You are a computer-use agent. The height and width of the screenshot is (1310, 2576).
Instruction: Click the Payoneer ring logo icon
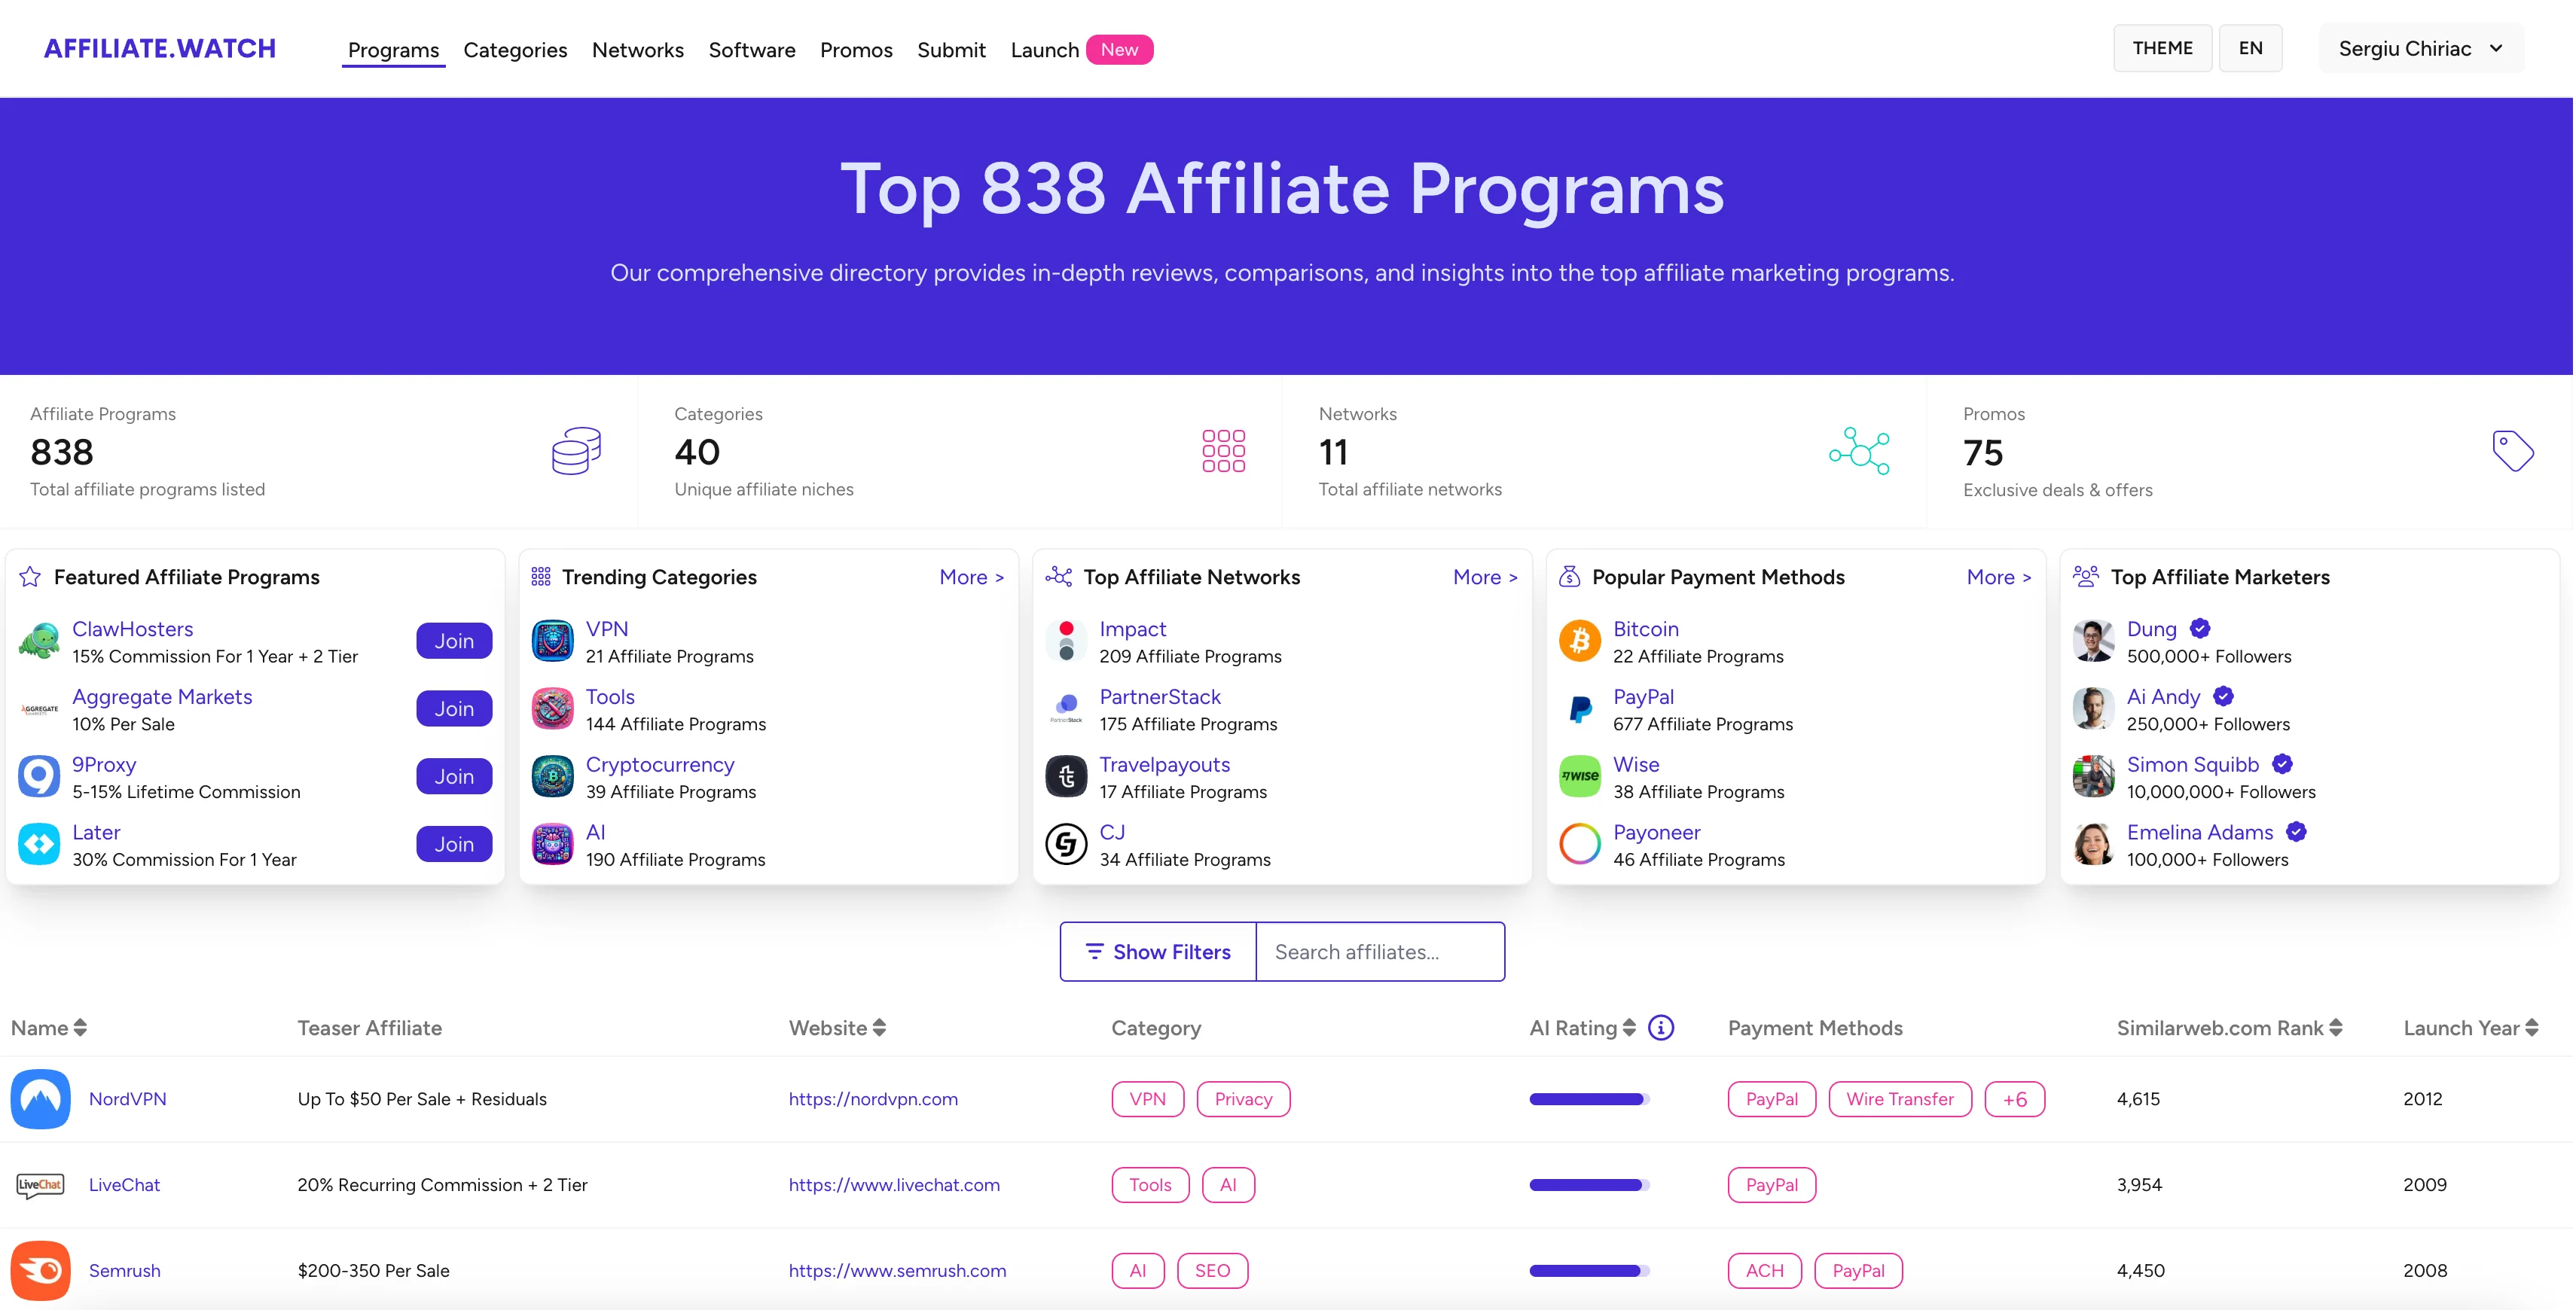click(x=1580, y=845)
